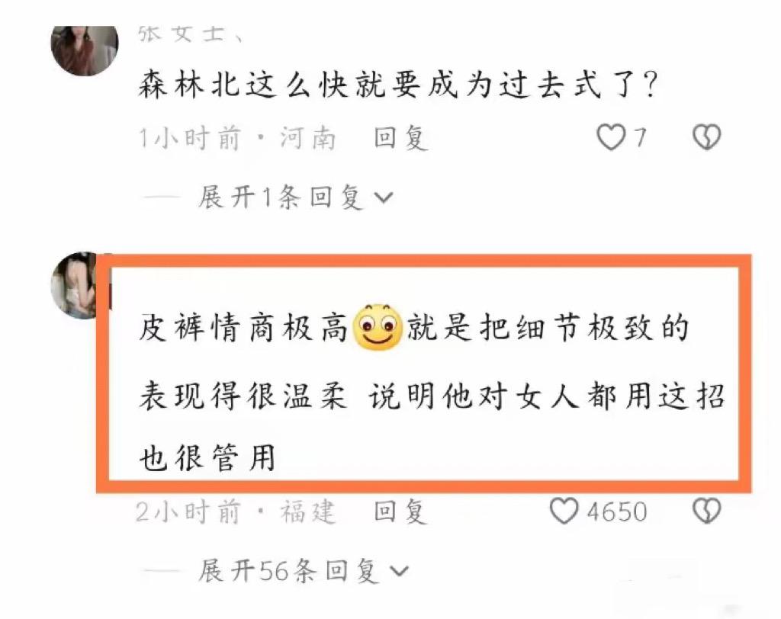Screen dimensions: 781x619
Task: Dislike the 森林北 comment with broken heart
Action: pos(707,137)
